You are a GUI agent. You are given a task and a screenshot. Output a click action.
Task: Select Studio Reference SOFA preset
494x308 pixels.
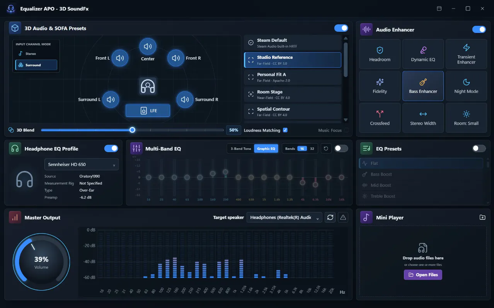tap(293, 60)
